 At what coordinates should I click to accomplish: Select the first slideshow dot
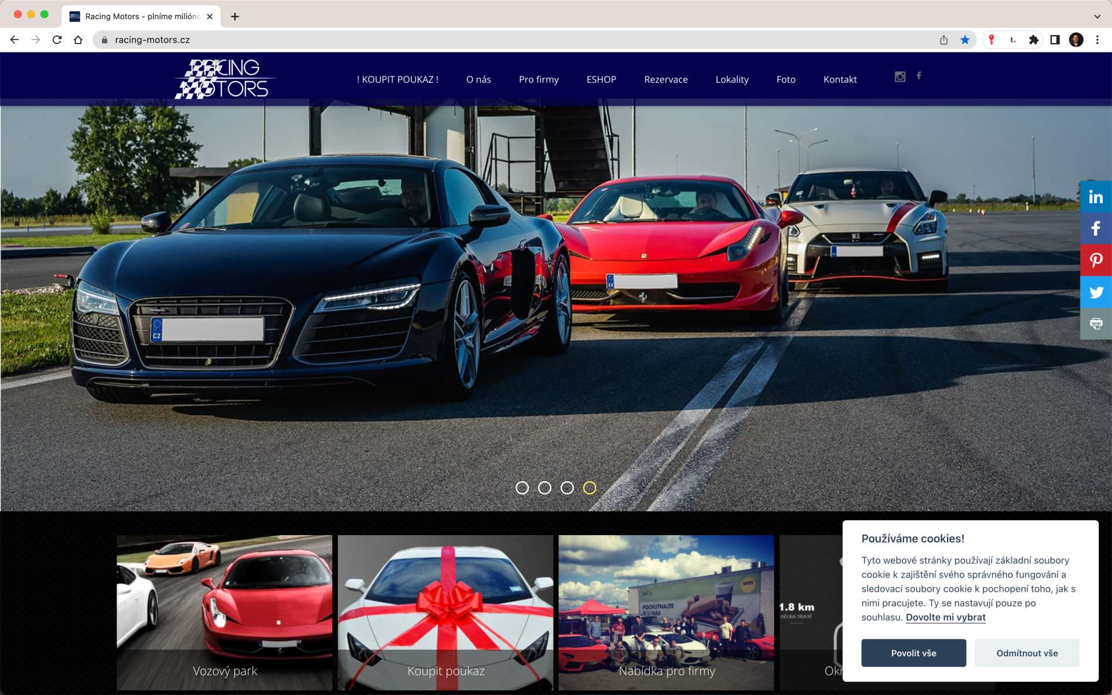(522, 488)
